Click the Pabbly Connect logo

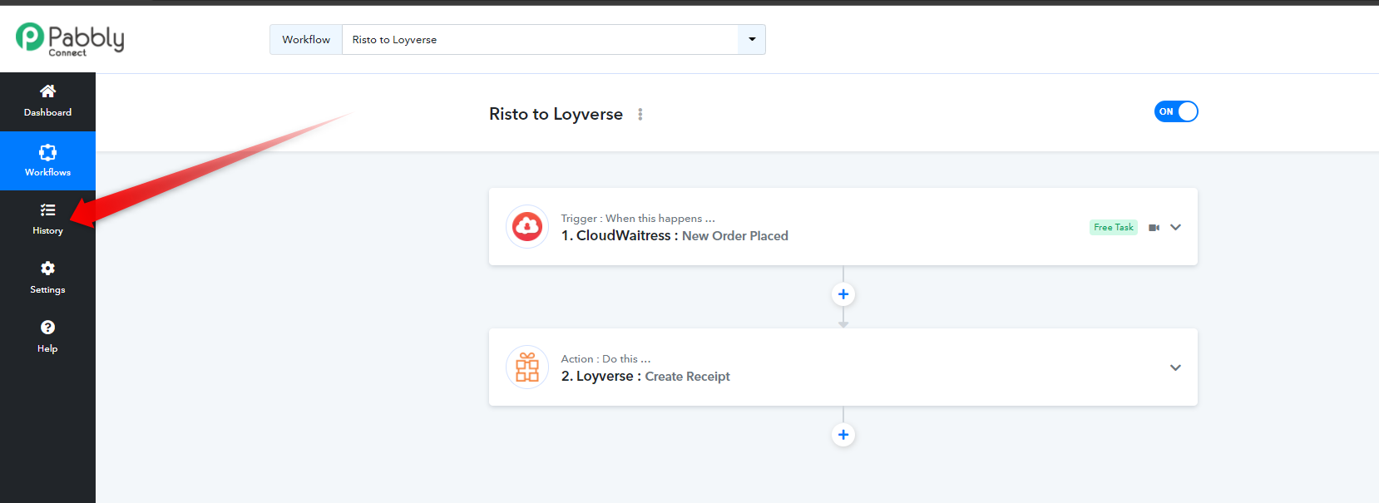(x=70, y=39)
